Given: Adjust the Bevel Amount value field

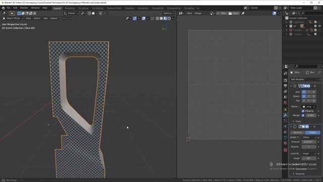Looking at the screenshot, I should coord(309,142).
